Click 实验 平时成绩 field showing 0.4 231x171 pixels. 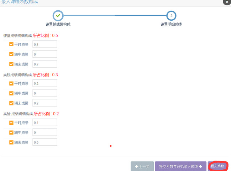(44, 123)
